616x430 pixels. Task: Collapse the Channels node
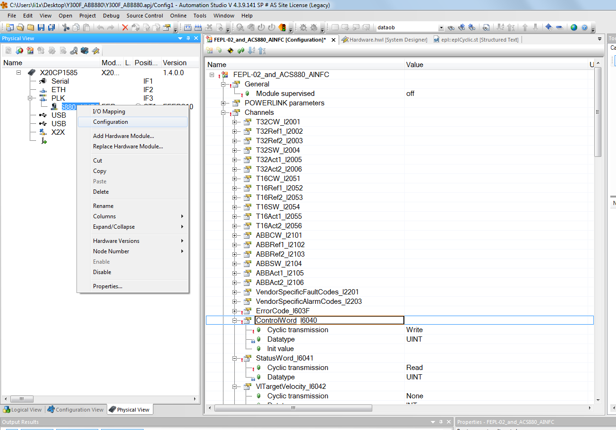point(223,112)
